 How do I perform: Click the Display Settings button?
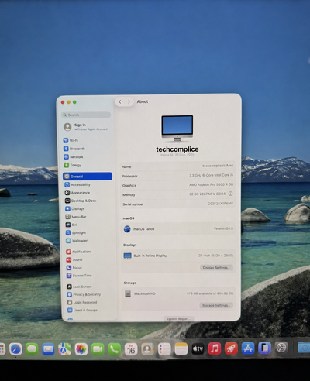pos(216,268)
